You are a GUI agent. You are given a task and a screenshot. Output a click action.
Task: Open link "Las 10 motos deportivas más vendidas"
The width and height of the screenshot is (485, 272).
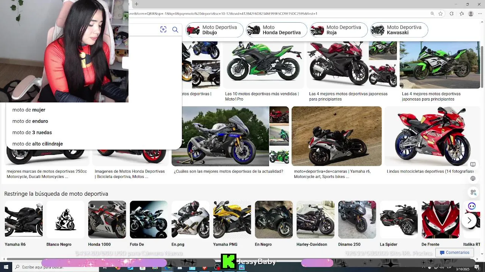[x=262, y=96]
